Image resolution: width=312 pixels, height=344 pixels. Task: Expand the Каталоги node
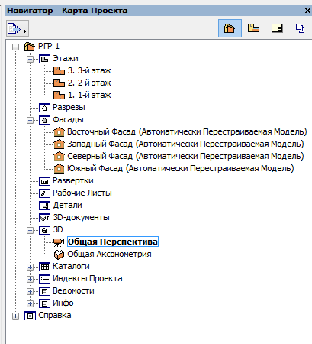(x=30, y=267)
